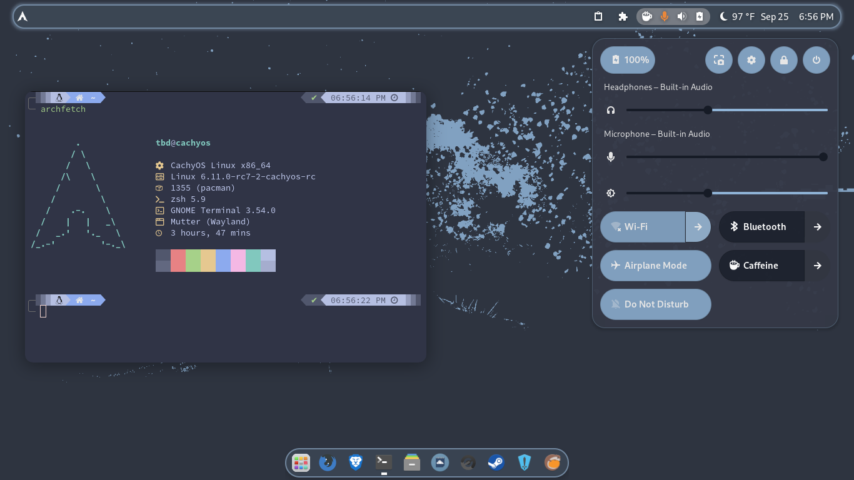Image resolution: width=854 pixels, height=480 pixels.
Task: Click the clipboard icon in the top bar
Action: (x=598, y=16)
